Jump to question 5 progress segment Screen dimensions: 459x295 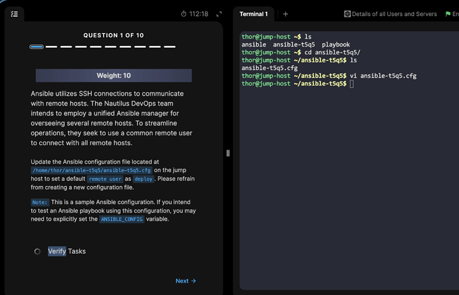point(96,47)
